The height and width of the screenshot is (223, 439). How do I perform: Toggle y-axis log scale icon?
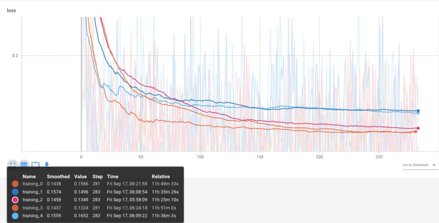click(24, 165)
